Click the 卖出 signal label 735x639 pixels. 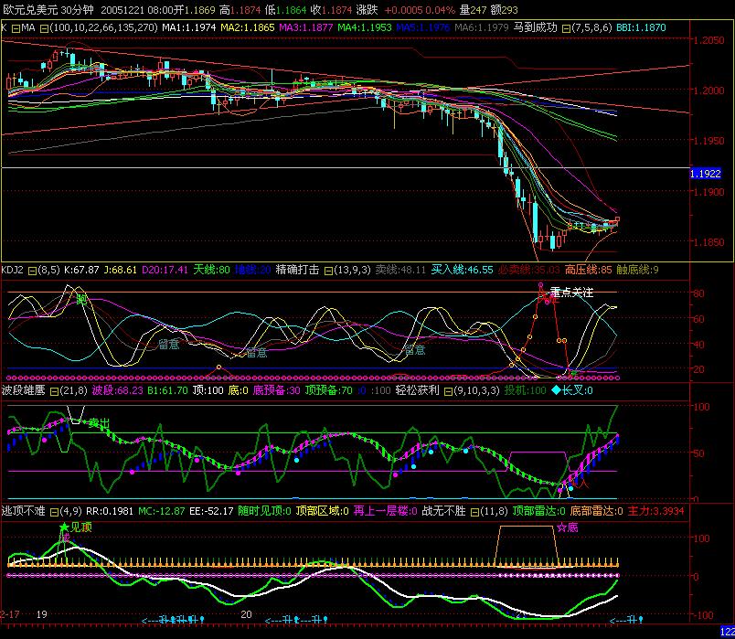click(x=99, y=423)
